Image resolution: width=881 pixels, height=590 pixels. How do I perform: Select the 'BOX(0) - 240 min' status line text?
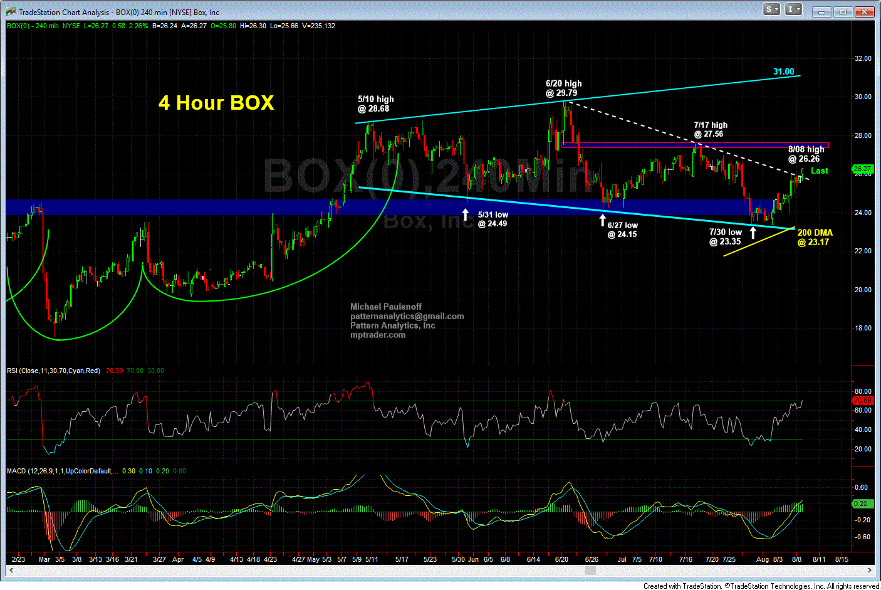[x=33, y=26]
